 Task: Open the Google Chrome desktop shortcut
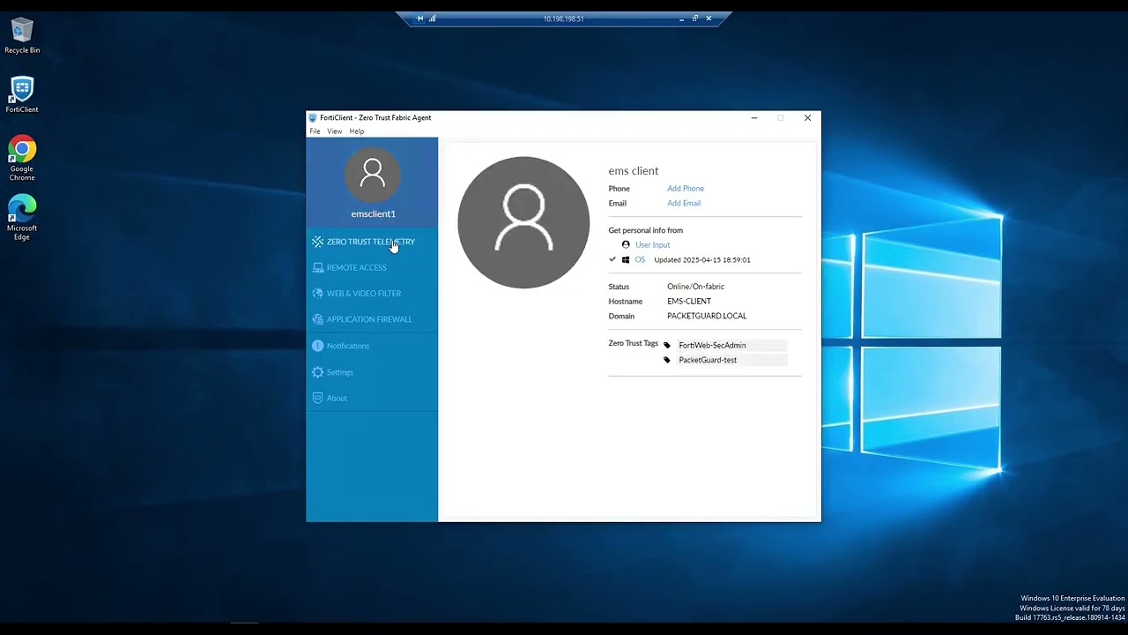click(22, 159)
